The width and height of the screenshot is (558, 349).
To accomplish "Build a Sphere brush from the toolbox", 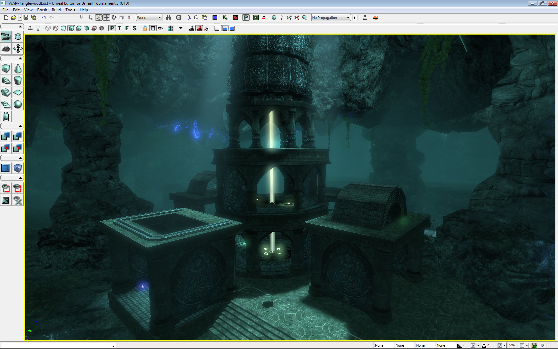I will [x=18, y=104].
